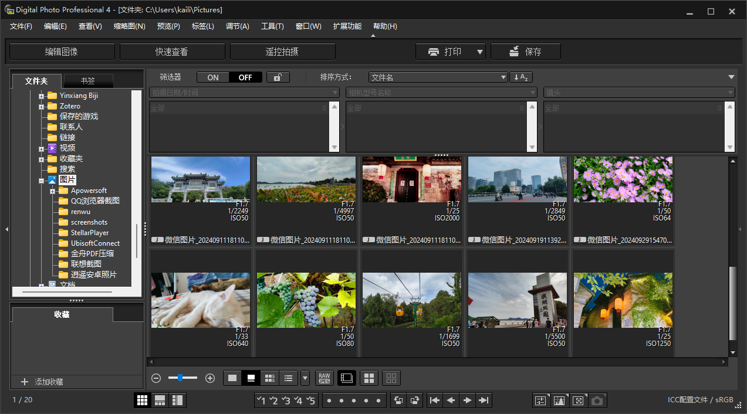Click the zoom-in plus icon for thumbnails
The width and height of the screenshot is (747, 414).
tap(210, 378)
